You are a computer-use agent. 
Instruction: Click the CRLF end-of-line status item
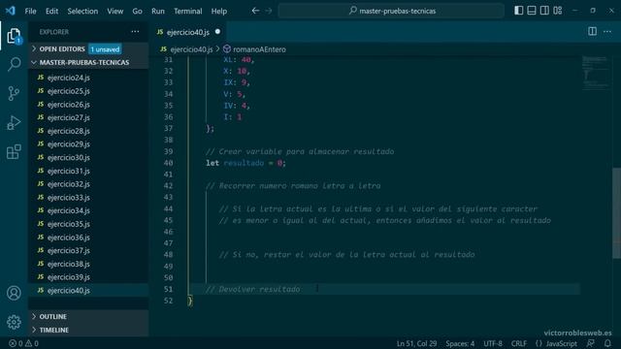(519, 343)
